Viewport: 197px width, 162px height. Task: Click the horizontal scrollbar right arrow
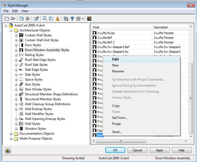186,141
